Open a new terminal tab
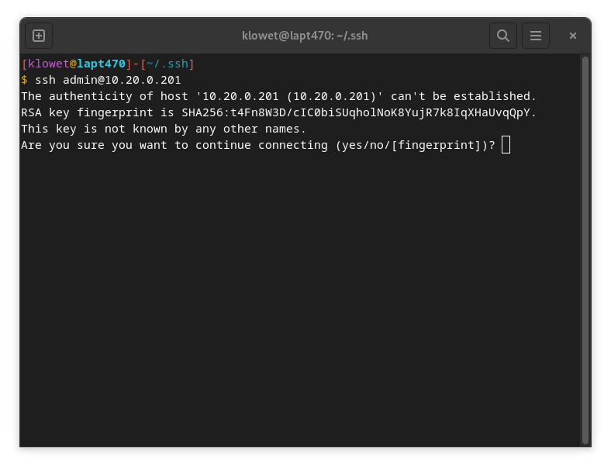 [x=39, y=36]
